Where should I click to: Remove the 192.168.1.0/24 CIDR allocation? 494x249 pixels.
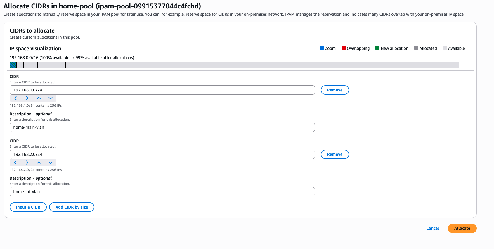(x=334, y=90)
